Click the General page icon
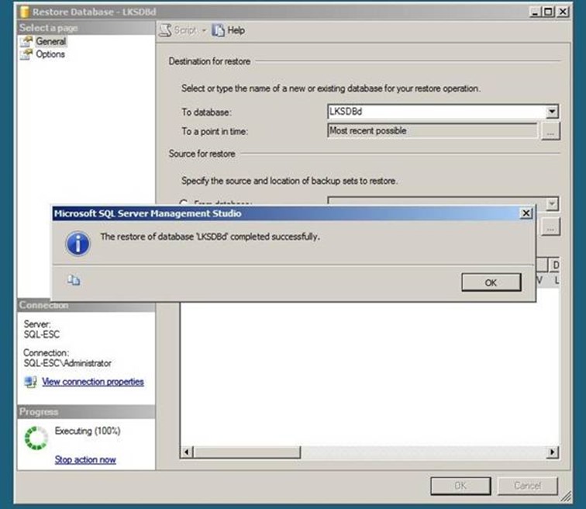Image resolution: width=586 pixels, height=509 pixels. (x=26, y=41)
